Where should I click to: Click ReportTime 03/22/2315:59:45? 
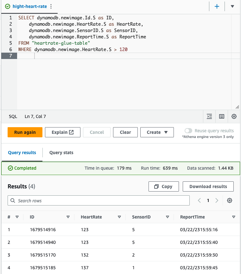pos(199,268)
